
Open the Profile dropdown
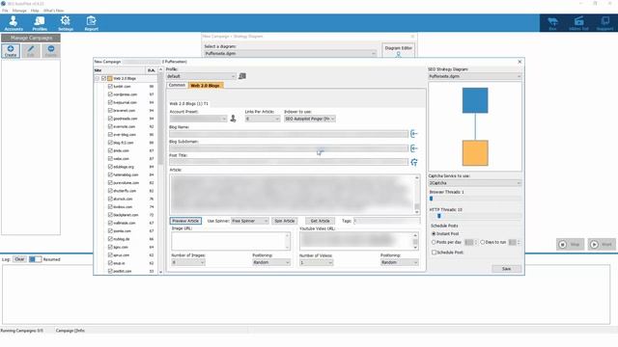coord(201,76)
